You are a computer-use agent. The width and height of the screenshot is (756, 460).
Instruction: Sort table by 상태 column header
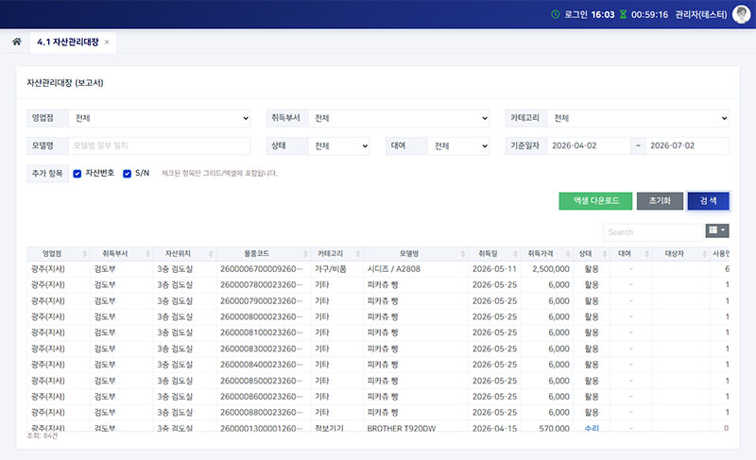point(592,254)
